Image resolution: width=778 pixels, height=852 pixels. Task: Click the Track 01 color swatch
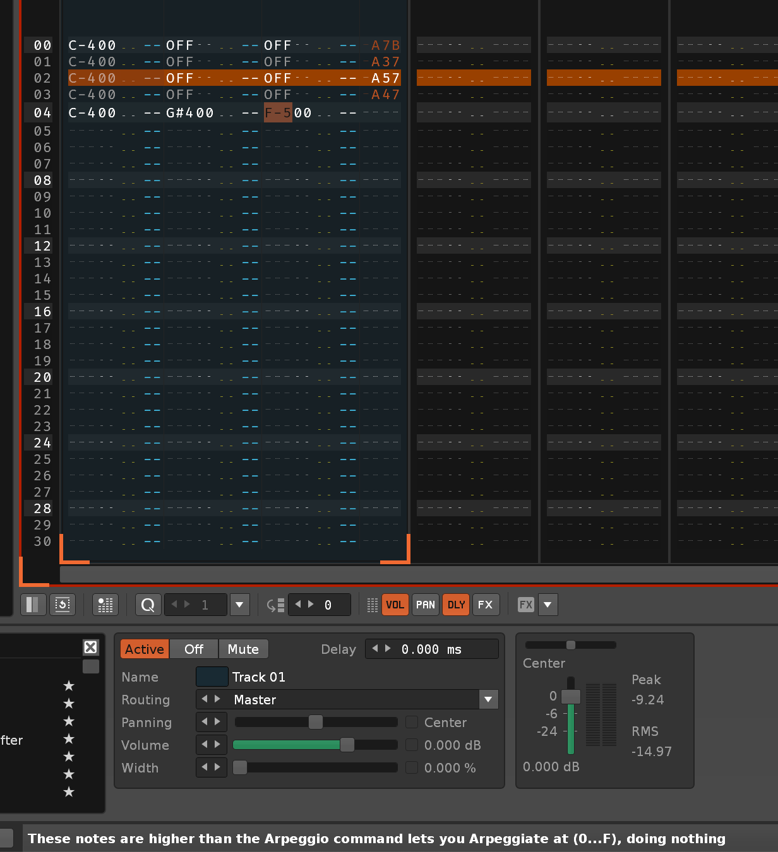pyautogui.click(x=212, y=677)
